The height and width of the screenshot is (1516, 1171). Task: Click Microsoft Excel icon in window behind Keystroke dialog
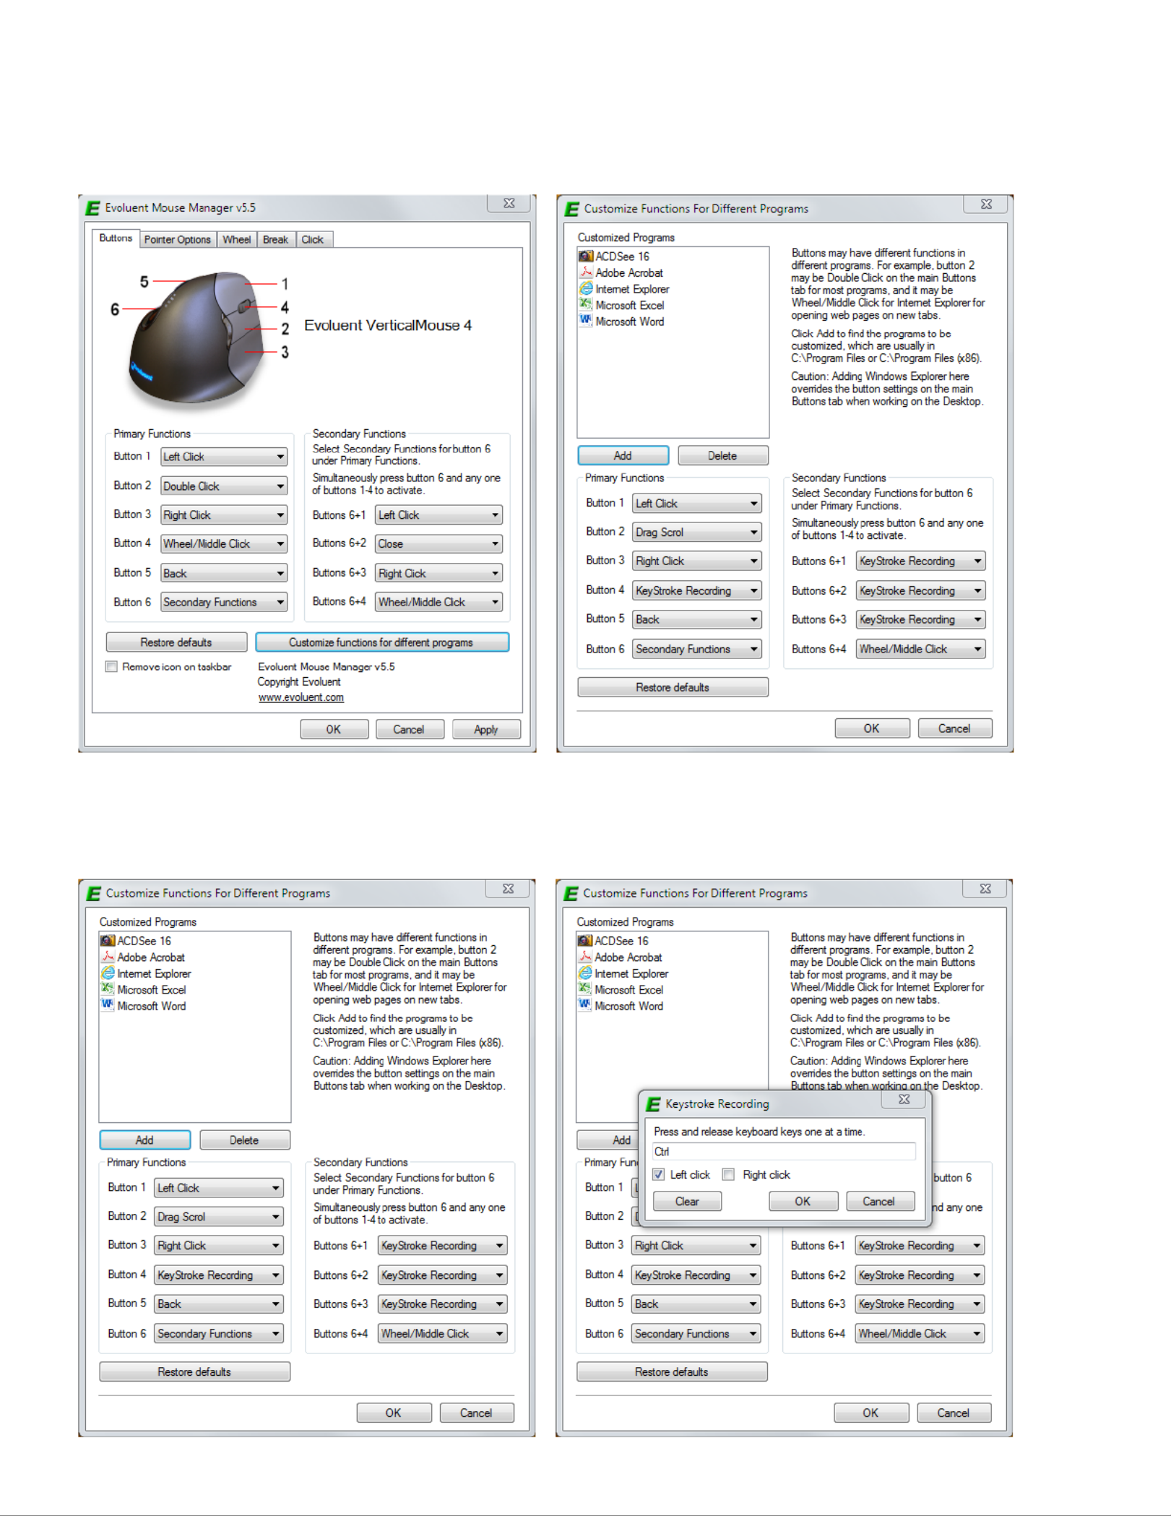585,989
